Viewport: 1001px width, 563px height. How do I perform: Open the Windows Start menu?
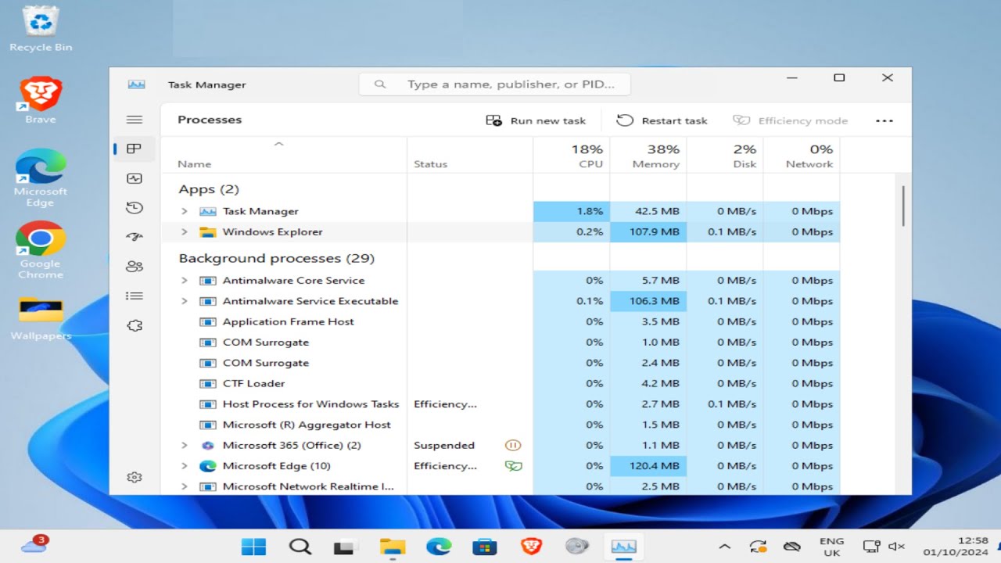[x=253, y=547]
